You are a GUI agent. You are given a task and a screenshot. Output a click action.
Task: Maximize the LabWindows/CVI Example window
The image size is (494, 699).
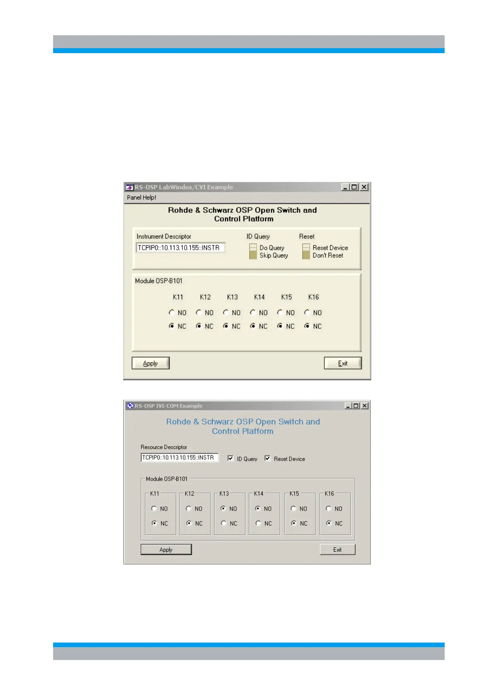pyautogui.click(x=354, y=187)
